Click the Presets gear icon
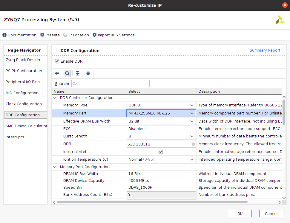290x223 pixels. pyautogui.click(x=42, y=35)
